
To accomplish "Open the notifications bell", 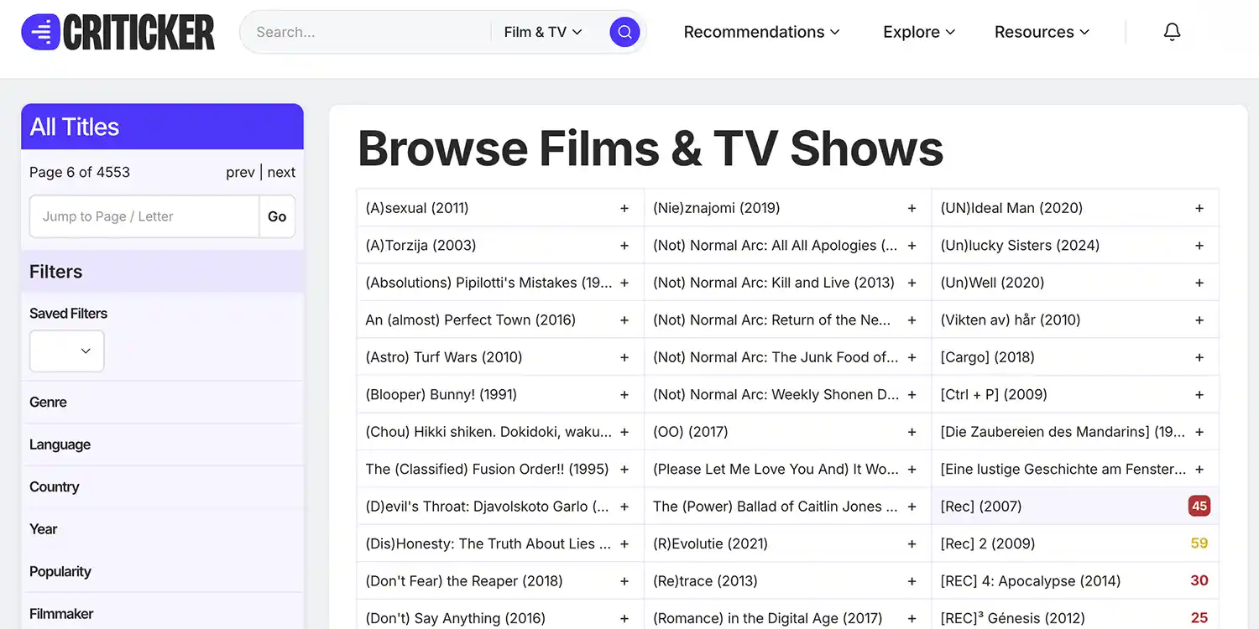I will pyautogui.click(x=1172, y=32).
